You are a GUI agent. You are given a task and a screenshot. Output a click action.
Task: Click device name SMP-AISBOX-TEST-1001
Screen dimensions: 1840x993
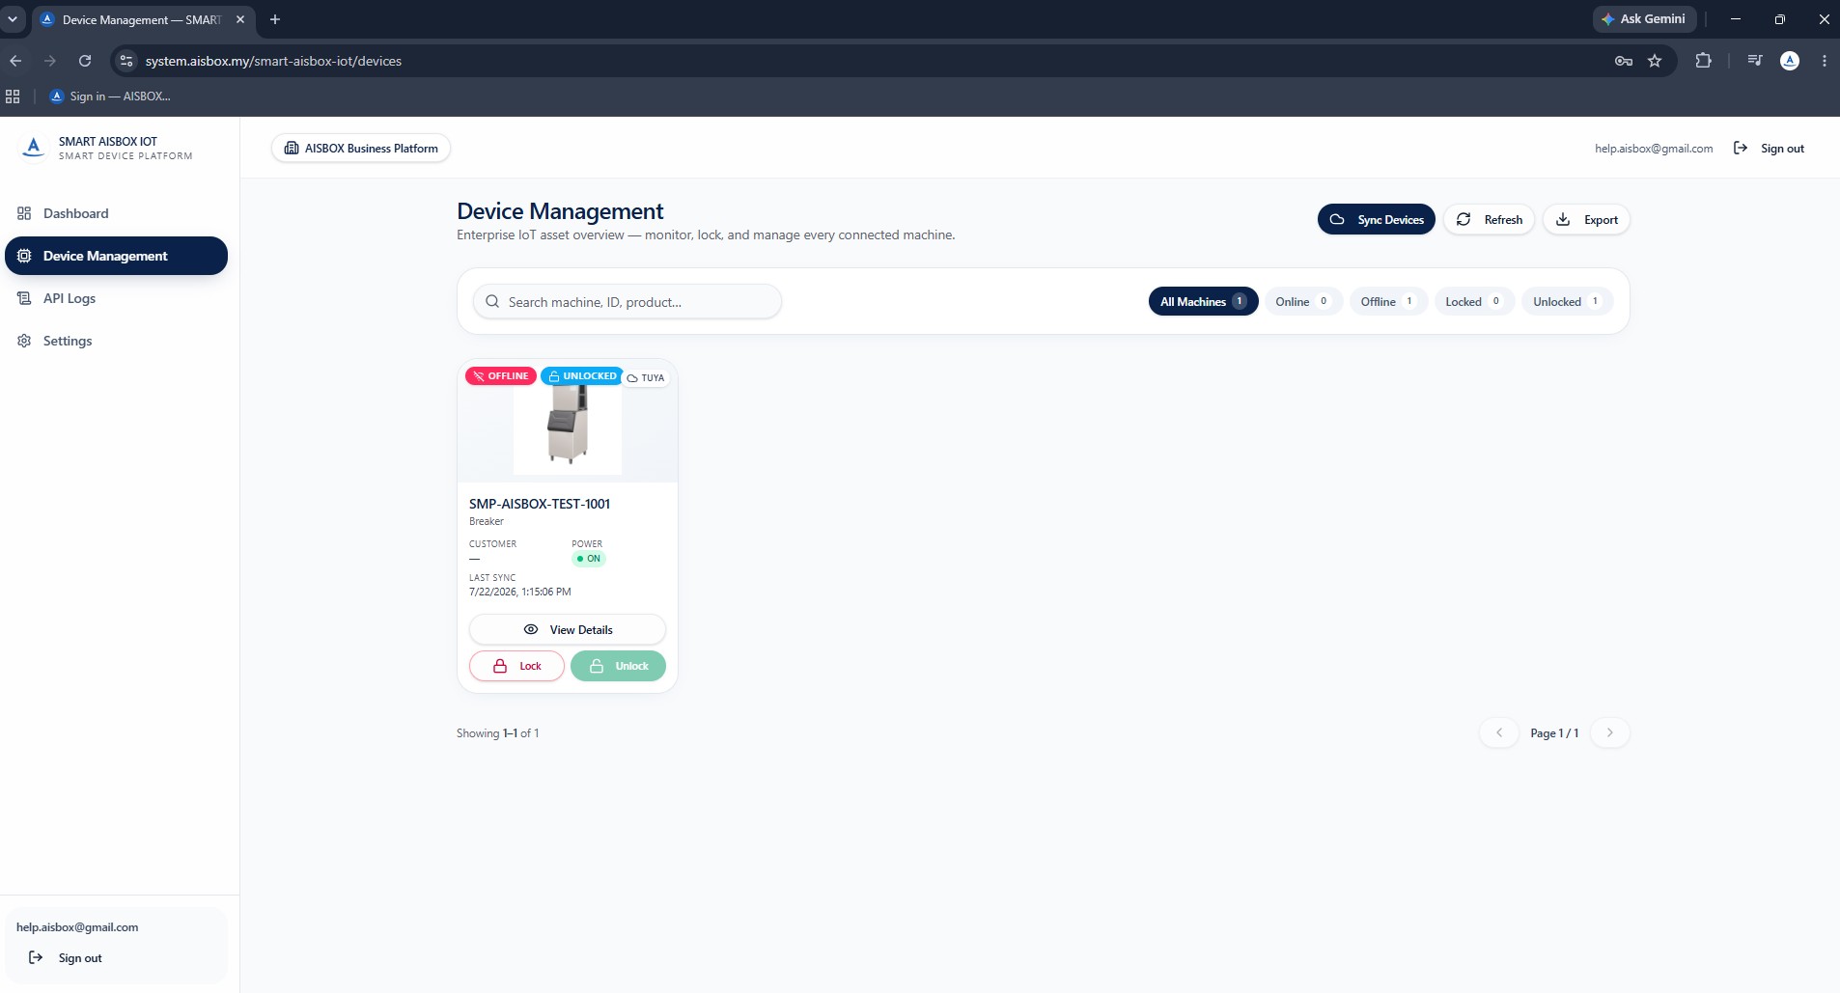pos(540,504)
